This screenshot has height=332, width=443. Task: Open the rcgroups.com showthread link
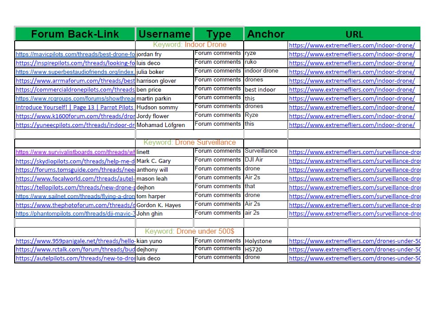pos(75,98)
